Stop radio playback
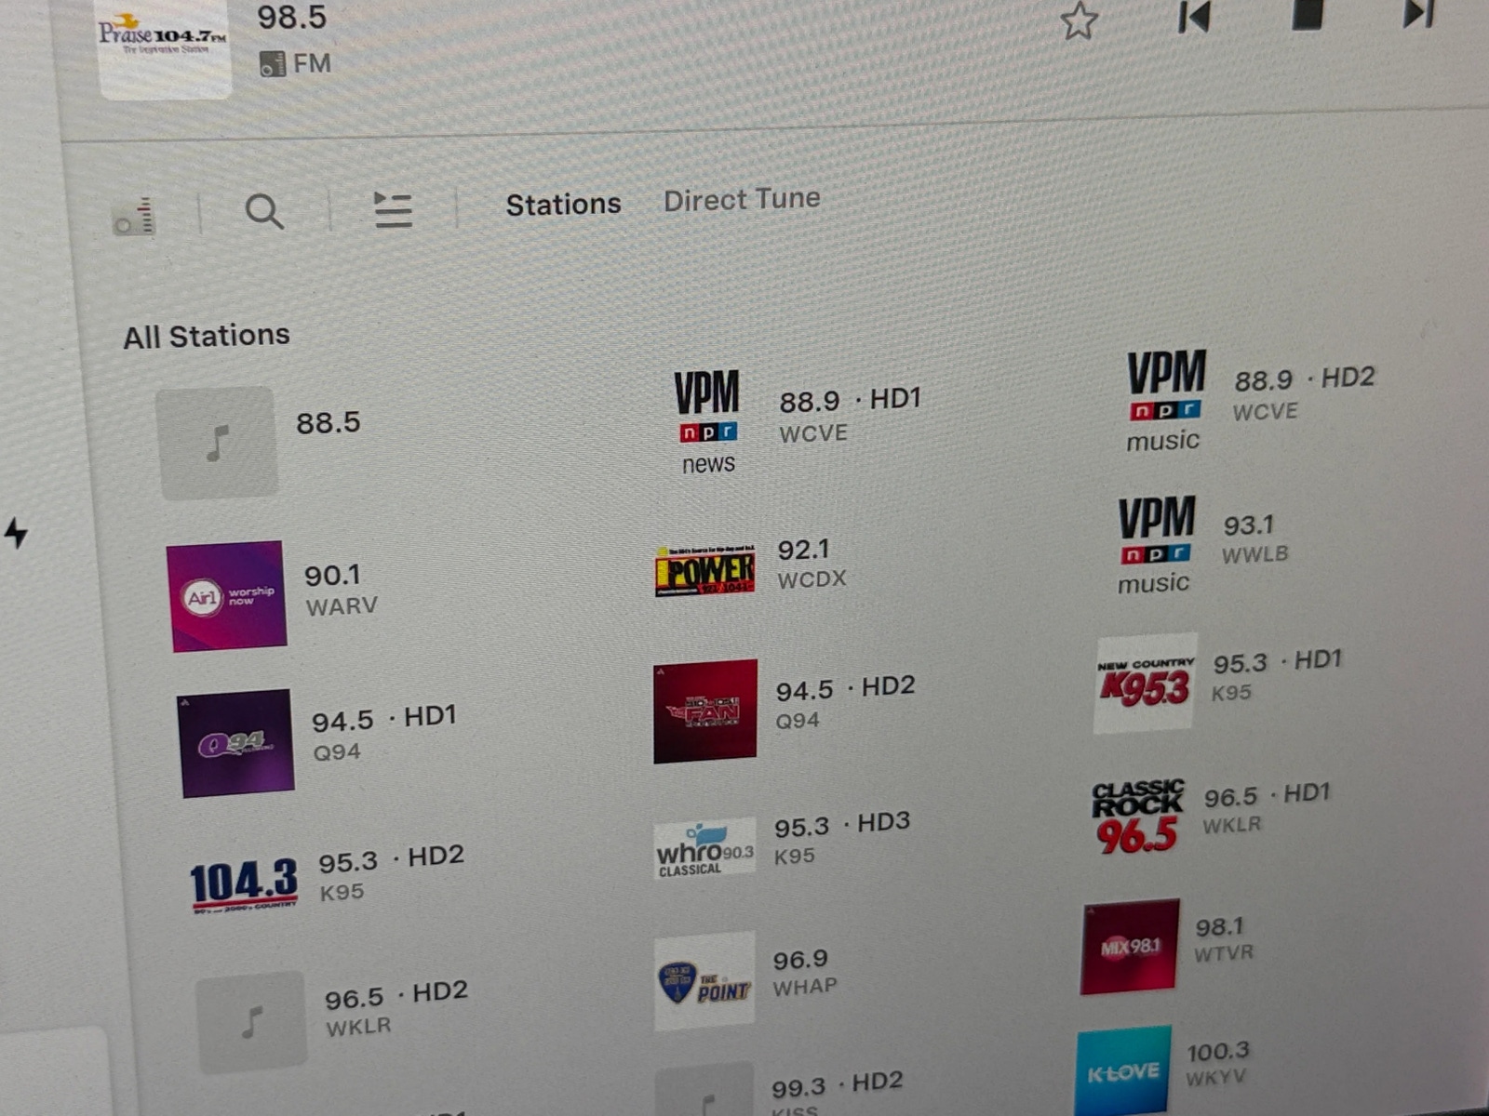The image size is (1489, 1116). 1307,15
